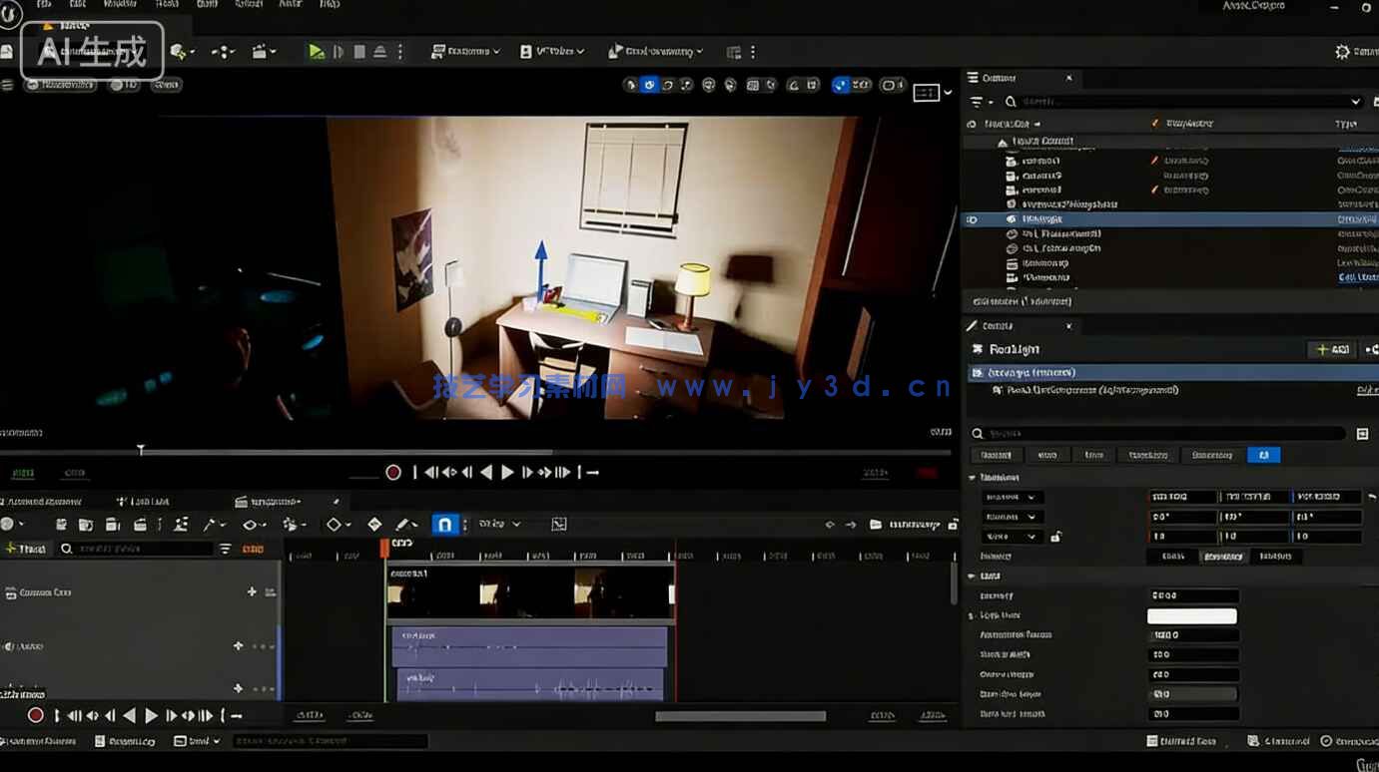Viewport: 1379px width, 772px height.
Task: Collapse the top-level folder in Outliner tree
Action: click(1002, 142)
